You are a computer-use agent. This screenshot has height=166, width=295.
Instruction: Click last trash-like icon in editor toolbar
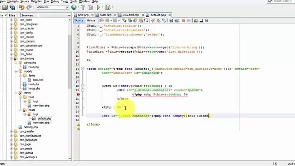click(206, 20)
